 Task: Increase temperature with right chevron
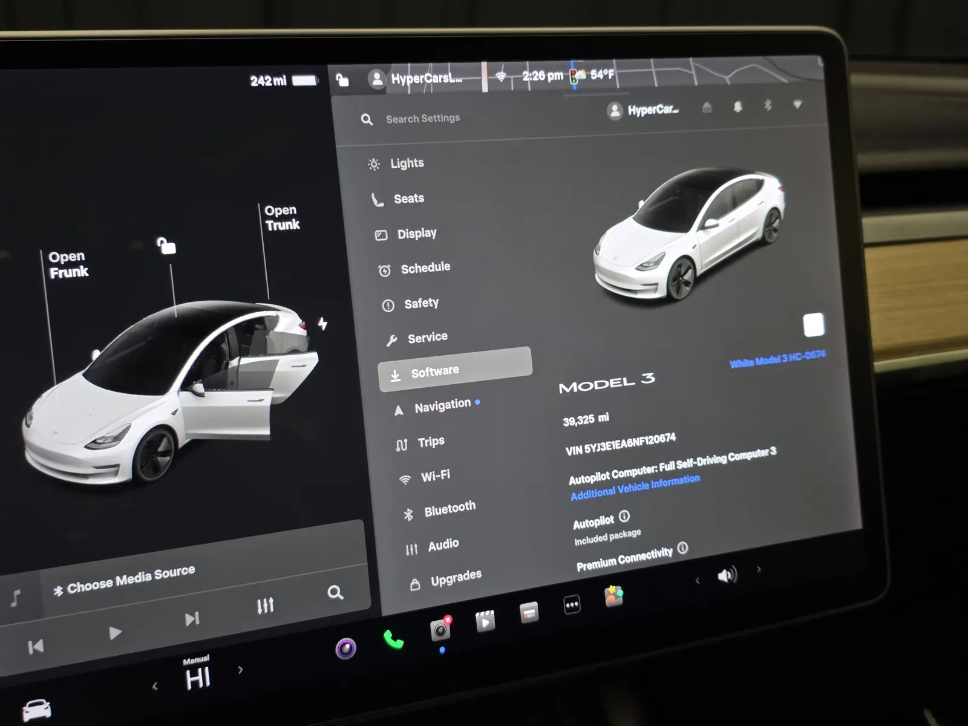click(241, 670)
